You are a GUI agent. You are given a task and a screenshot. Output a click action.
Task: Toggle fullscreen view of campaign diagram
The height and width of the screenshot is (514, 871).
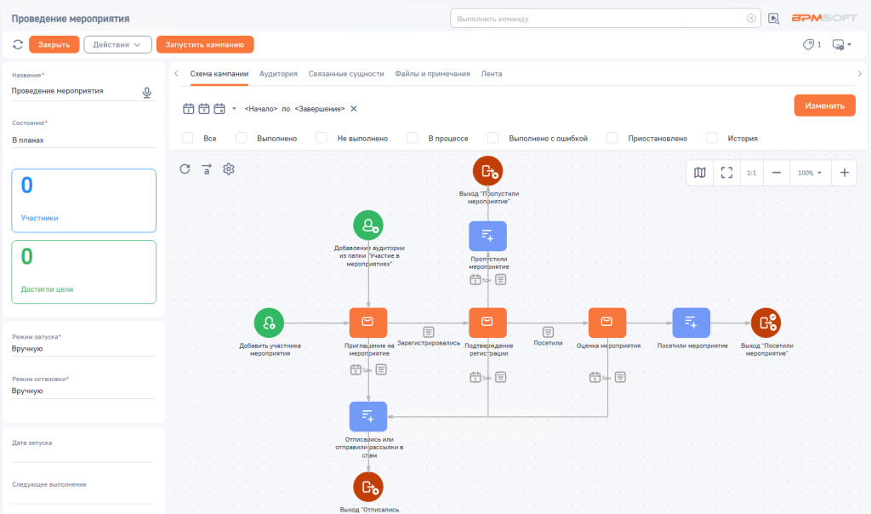click(726, 173)
